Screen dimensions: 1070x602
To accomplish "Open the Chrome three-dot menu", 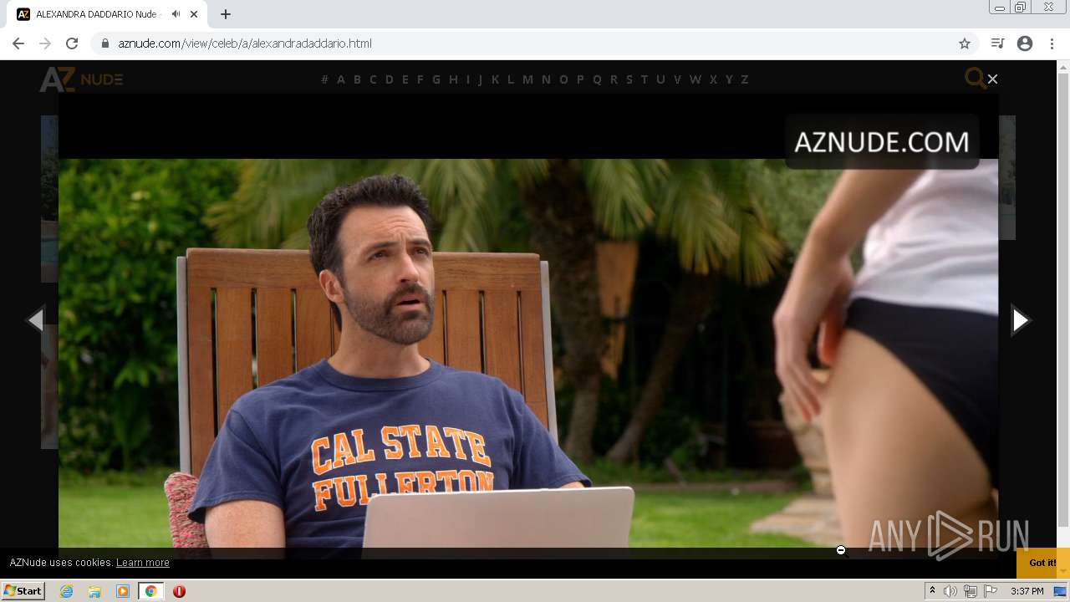I will click(x=1052, y=43).
